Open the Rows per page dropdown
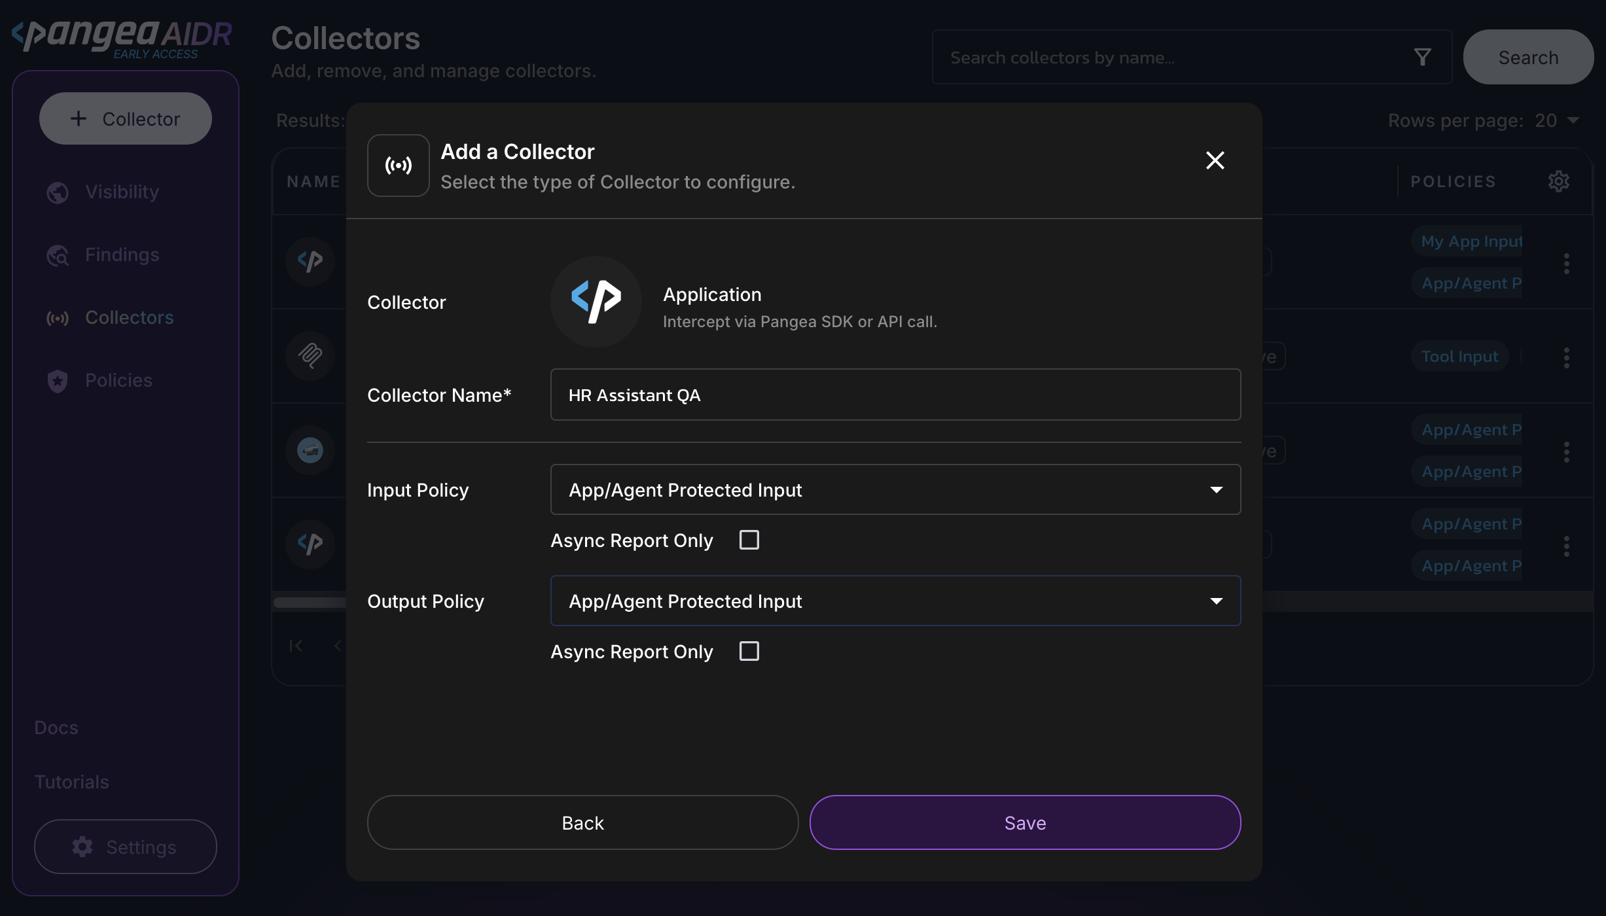The height and width of the screenshot is (916, 1606). pos(1558,120)
